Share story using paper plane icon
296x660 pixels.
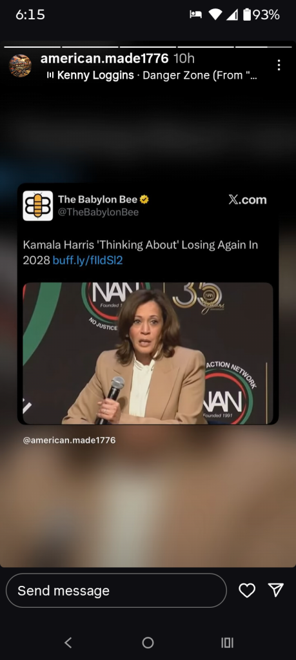point(276,590)
